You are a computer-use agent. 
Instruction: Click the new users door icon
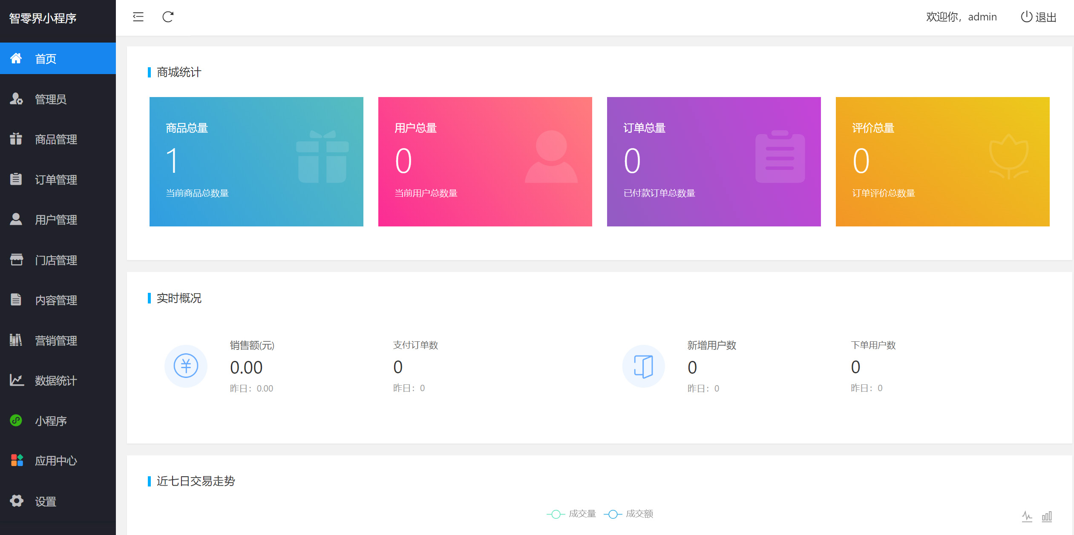[643, 366]
